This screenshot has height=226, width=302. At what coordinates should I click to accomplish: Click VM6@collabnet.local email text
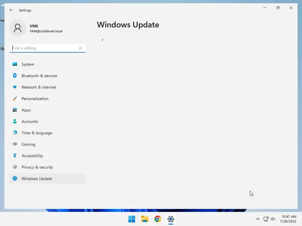pos(46,31)
